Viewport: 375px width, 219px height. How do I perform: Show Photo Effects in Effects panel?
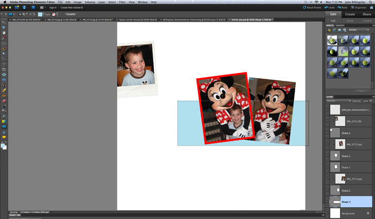[x=339, y=30]
